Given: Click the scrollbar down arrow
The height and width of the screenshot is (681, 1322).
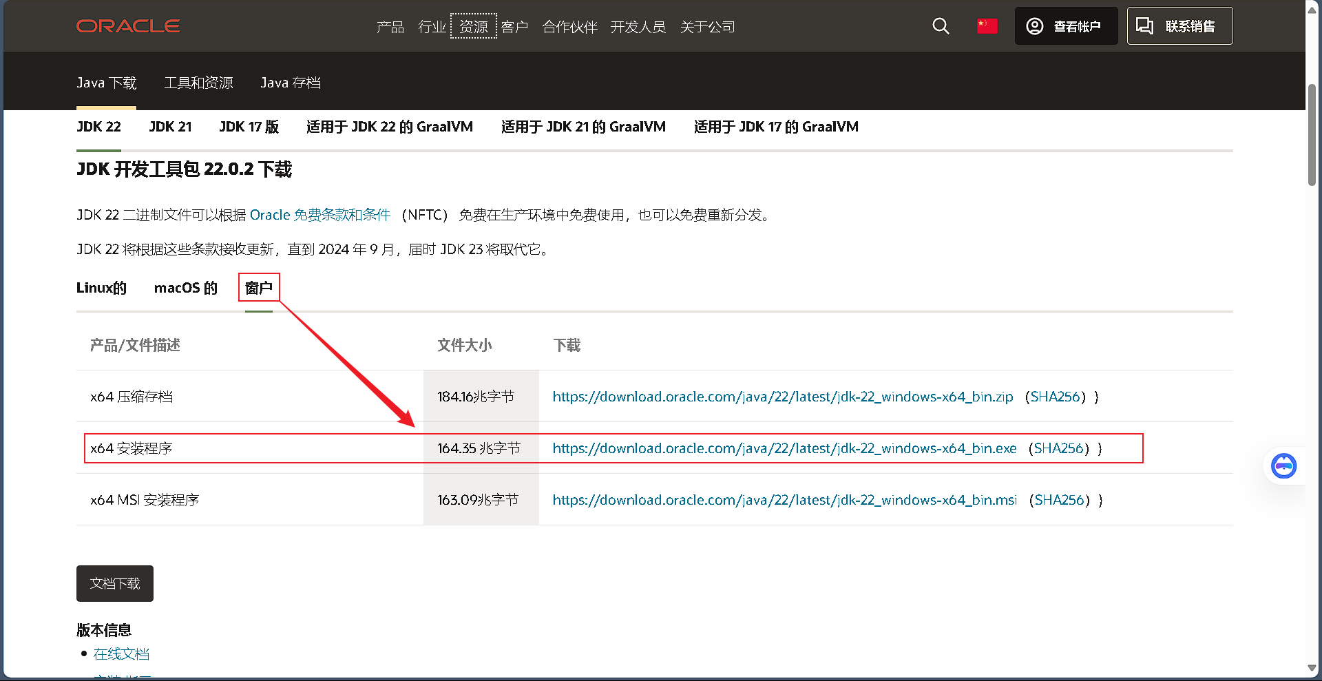Looking at the screenshot, I should click(1312, 668).
